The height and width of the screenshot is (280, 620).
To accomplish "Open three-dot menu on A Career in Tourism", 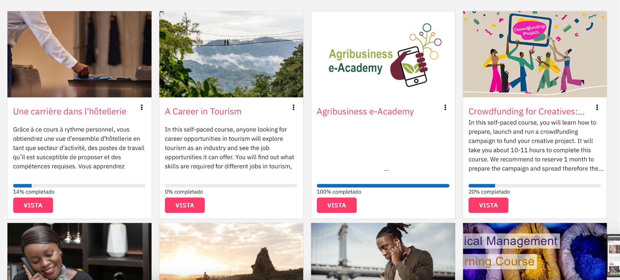I will pos(293,107).
